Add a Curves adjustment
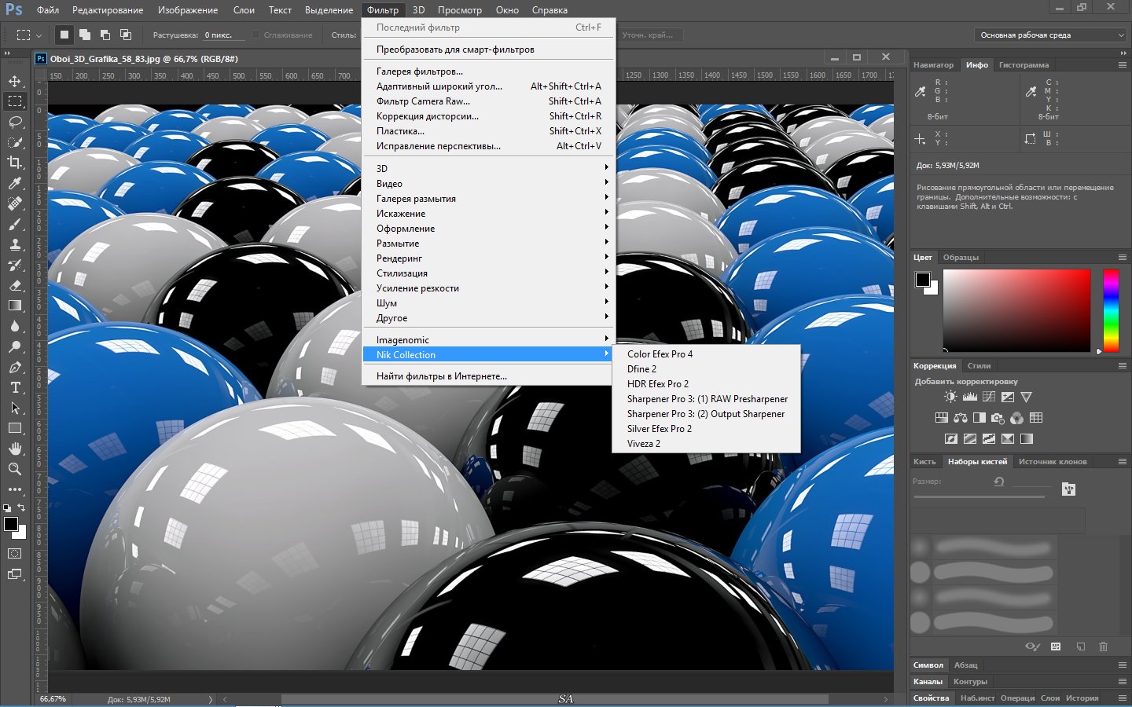This screenshot has width=1132, height=707. point(988,397)
